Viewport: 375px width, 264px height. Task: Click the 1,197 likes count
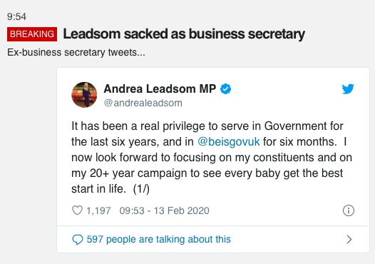(98, 210)
